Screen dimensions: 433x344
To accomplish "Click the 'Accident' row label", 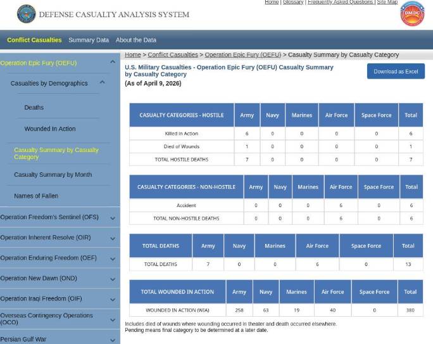I will [186, 205].
